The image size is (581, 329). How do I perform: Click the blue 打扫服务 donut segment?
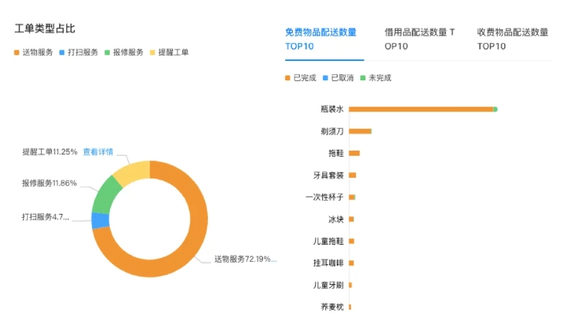[100, 221]
